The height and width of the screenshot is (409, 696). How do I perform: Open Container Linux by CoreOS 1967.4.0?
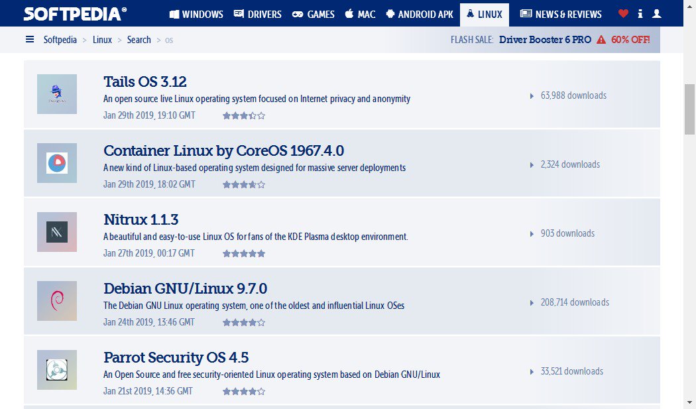(224, 150)
